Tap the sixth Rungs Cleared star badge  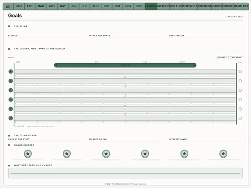click(x=223, y=154)
